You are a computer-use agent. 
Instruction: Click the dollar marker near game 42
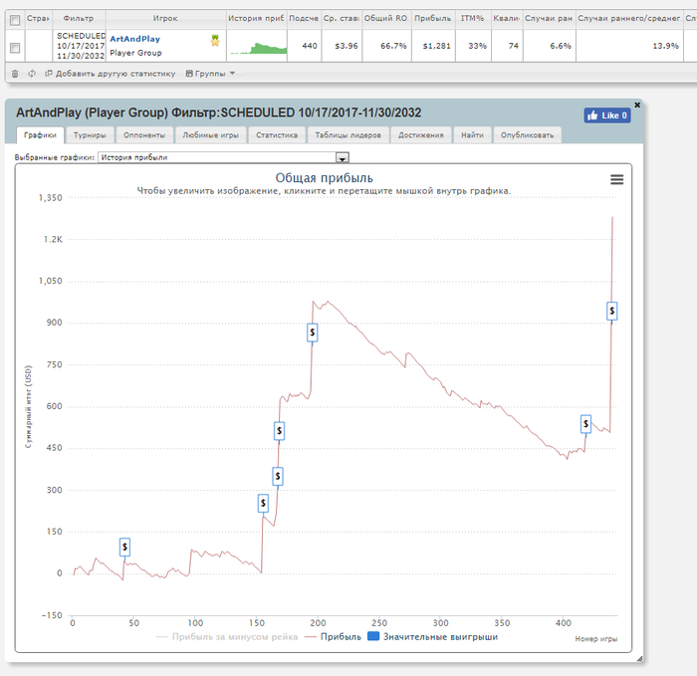(x=124, y=548)
